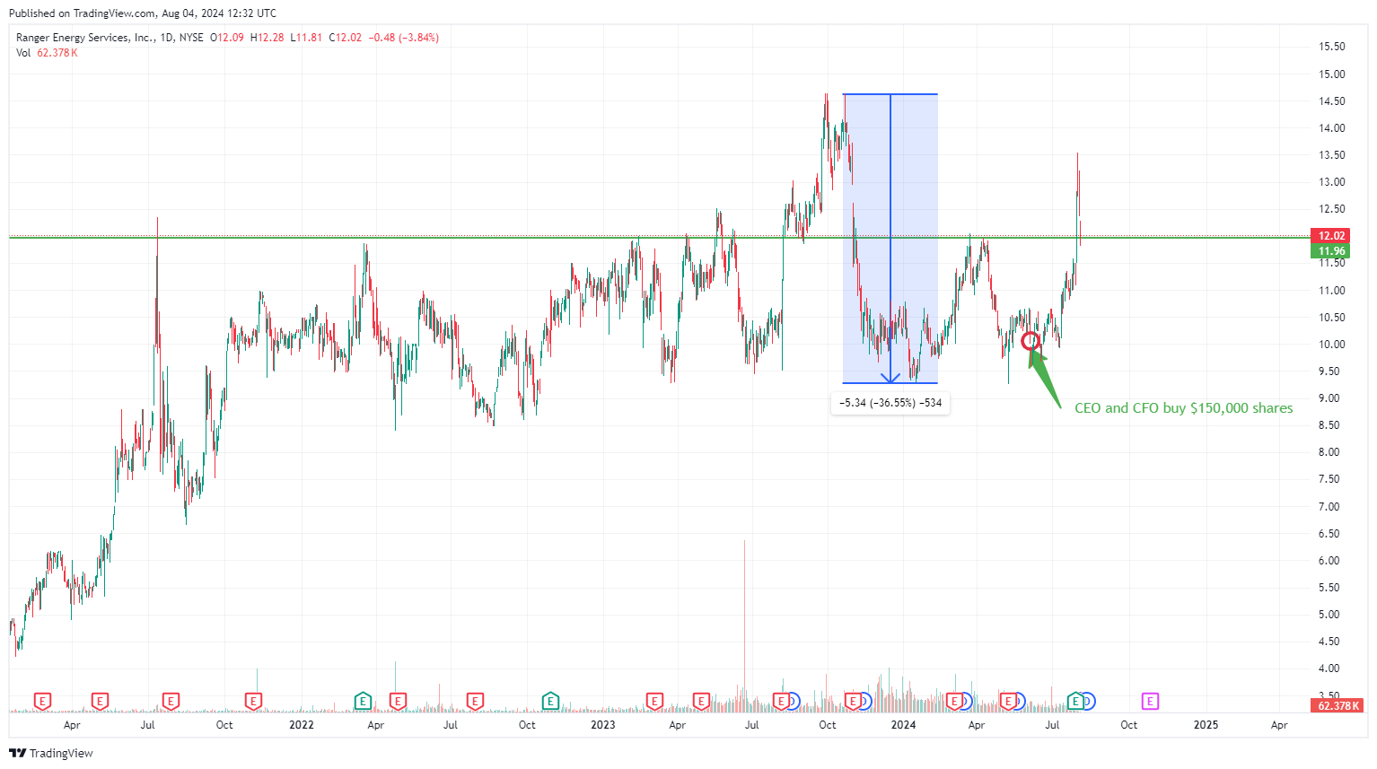
Task: Click the CEO and CFO buy $150,000 shares note
Action: [x=1184, y=408]
